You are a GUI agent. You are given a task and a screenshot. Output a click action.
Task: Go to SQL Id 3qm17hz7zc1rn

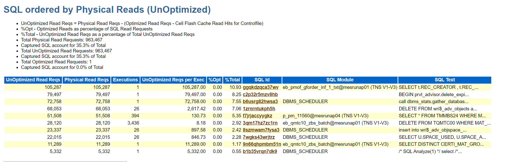[260, 123]
